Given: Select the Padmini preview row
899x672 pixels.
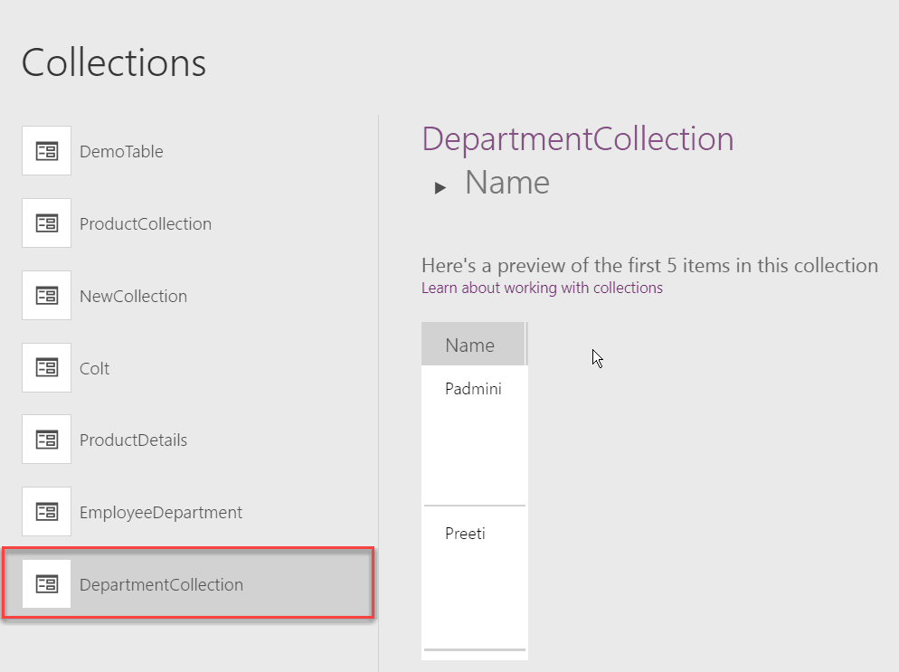Looking at the screenshot, I should 474,389.
